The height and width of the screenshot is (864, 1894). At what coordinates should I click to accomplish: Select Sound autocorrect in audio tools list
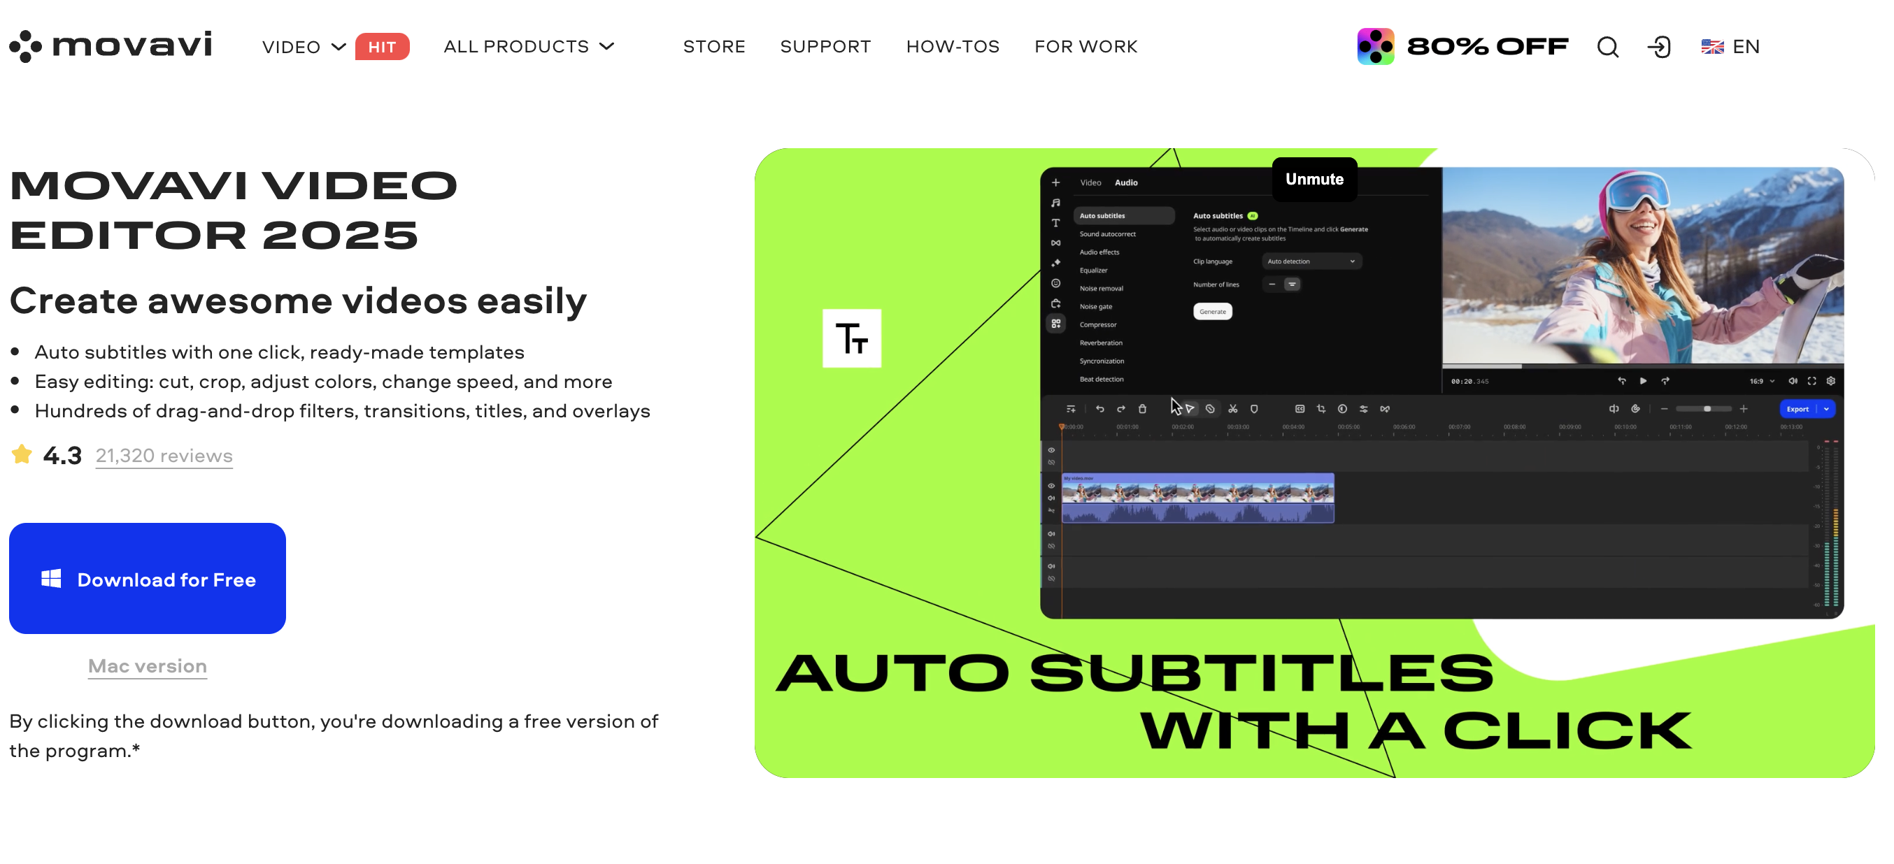pos(1107,234)
